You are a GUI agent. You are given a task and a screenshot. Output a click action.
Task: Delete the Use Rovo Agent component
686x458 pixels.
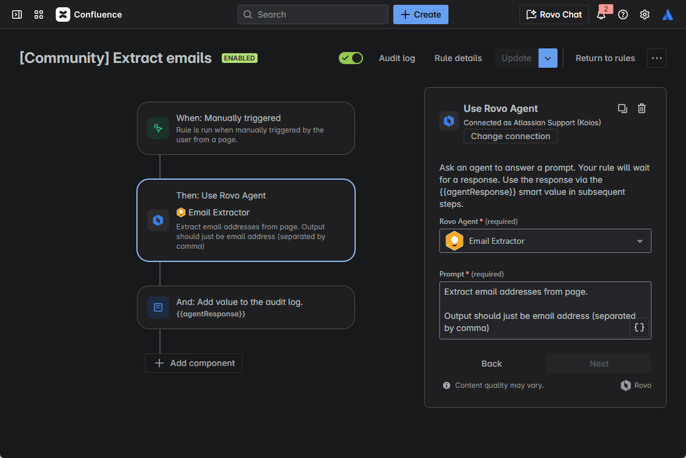coord(642,108)
